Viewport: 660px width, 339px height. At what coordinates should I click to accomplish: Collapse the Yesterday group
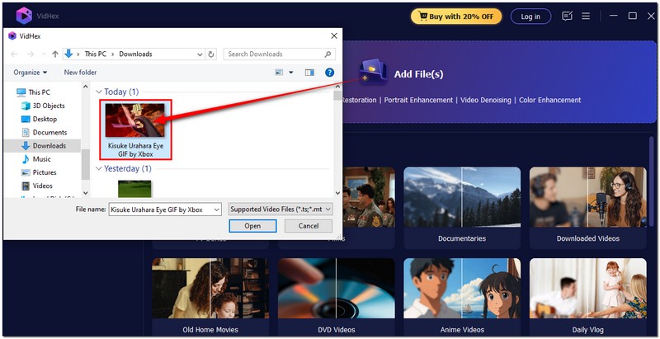point(99,168)
